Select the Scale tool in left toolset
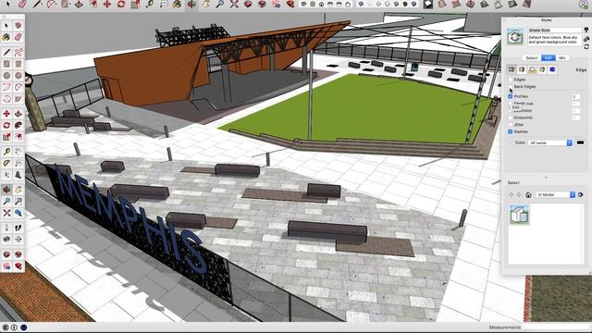The height and width of the screenshot is (333, 592). click(6, 137)
